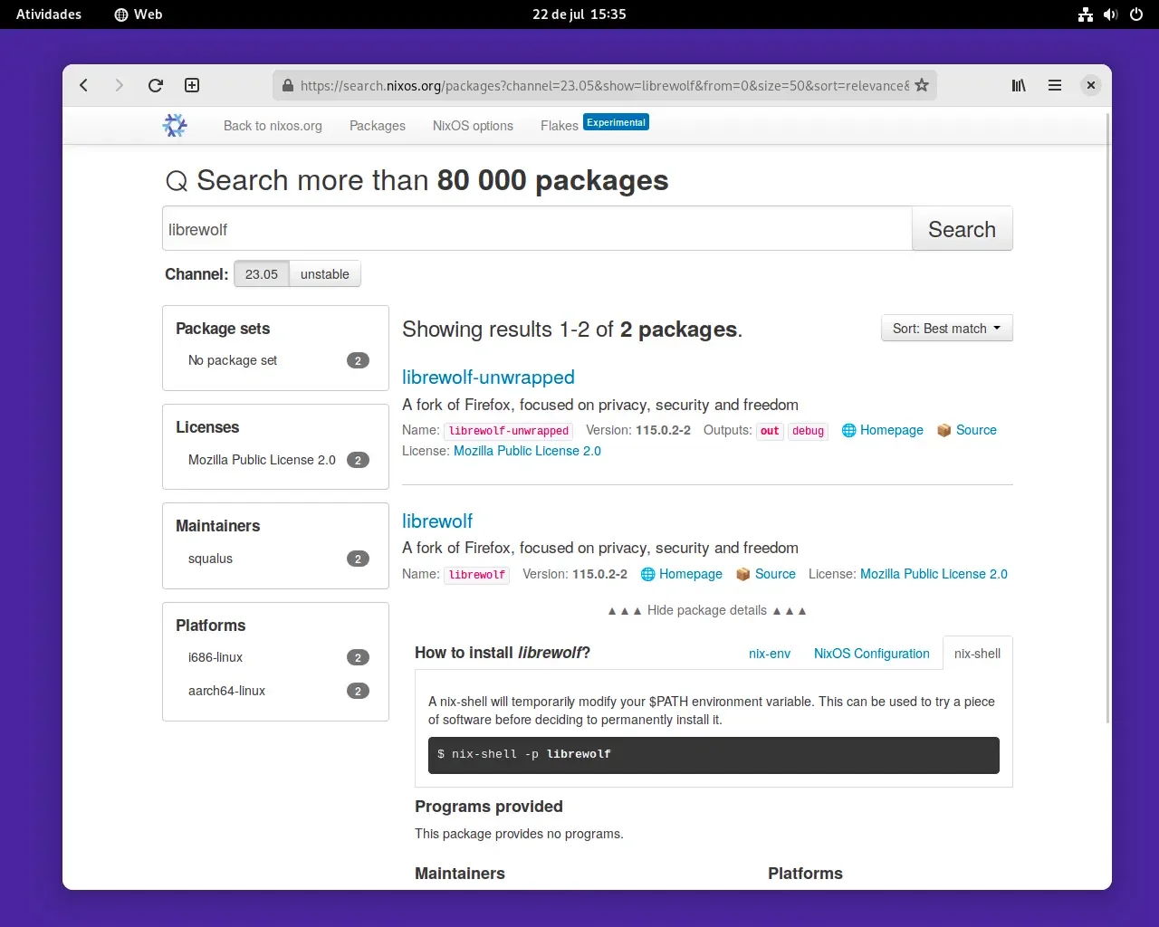Image resolution: width=1159 pixels, height=927 pixels.
Task: Open the NixOS Configuration tab
Action: pyautogui.click(x=871, y=654)
